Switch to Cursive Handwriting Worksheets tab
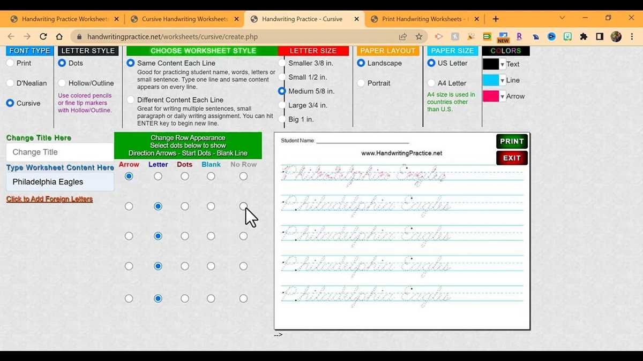 [184, 19]
